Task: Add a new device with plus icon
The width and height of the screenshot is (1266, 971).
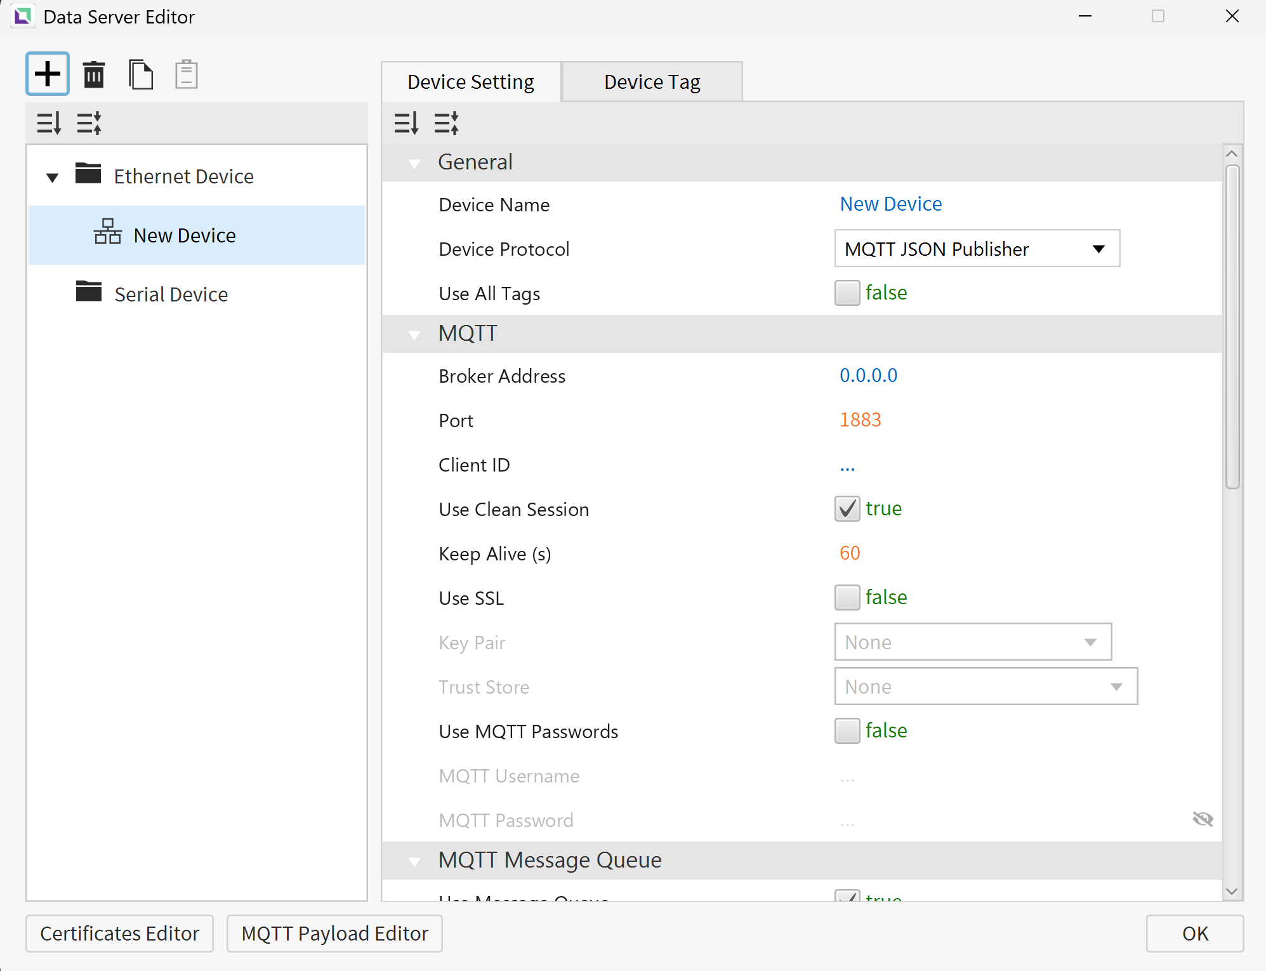Action: (48, 74)
